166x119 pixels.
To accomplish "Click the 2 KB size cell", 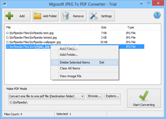I will coord(104,38).
